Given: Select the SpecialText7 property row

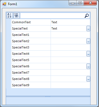Looking at the screenshot, I should 51,73.
